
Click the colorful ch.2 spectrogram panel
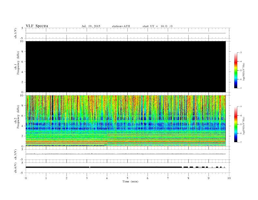coord(126,121)
